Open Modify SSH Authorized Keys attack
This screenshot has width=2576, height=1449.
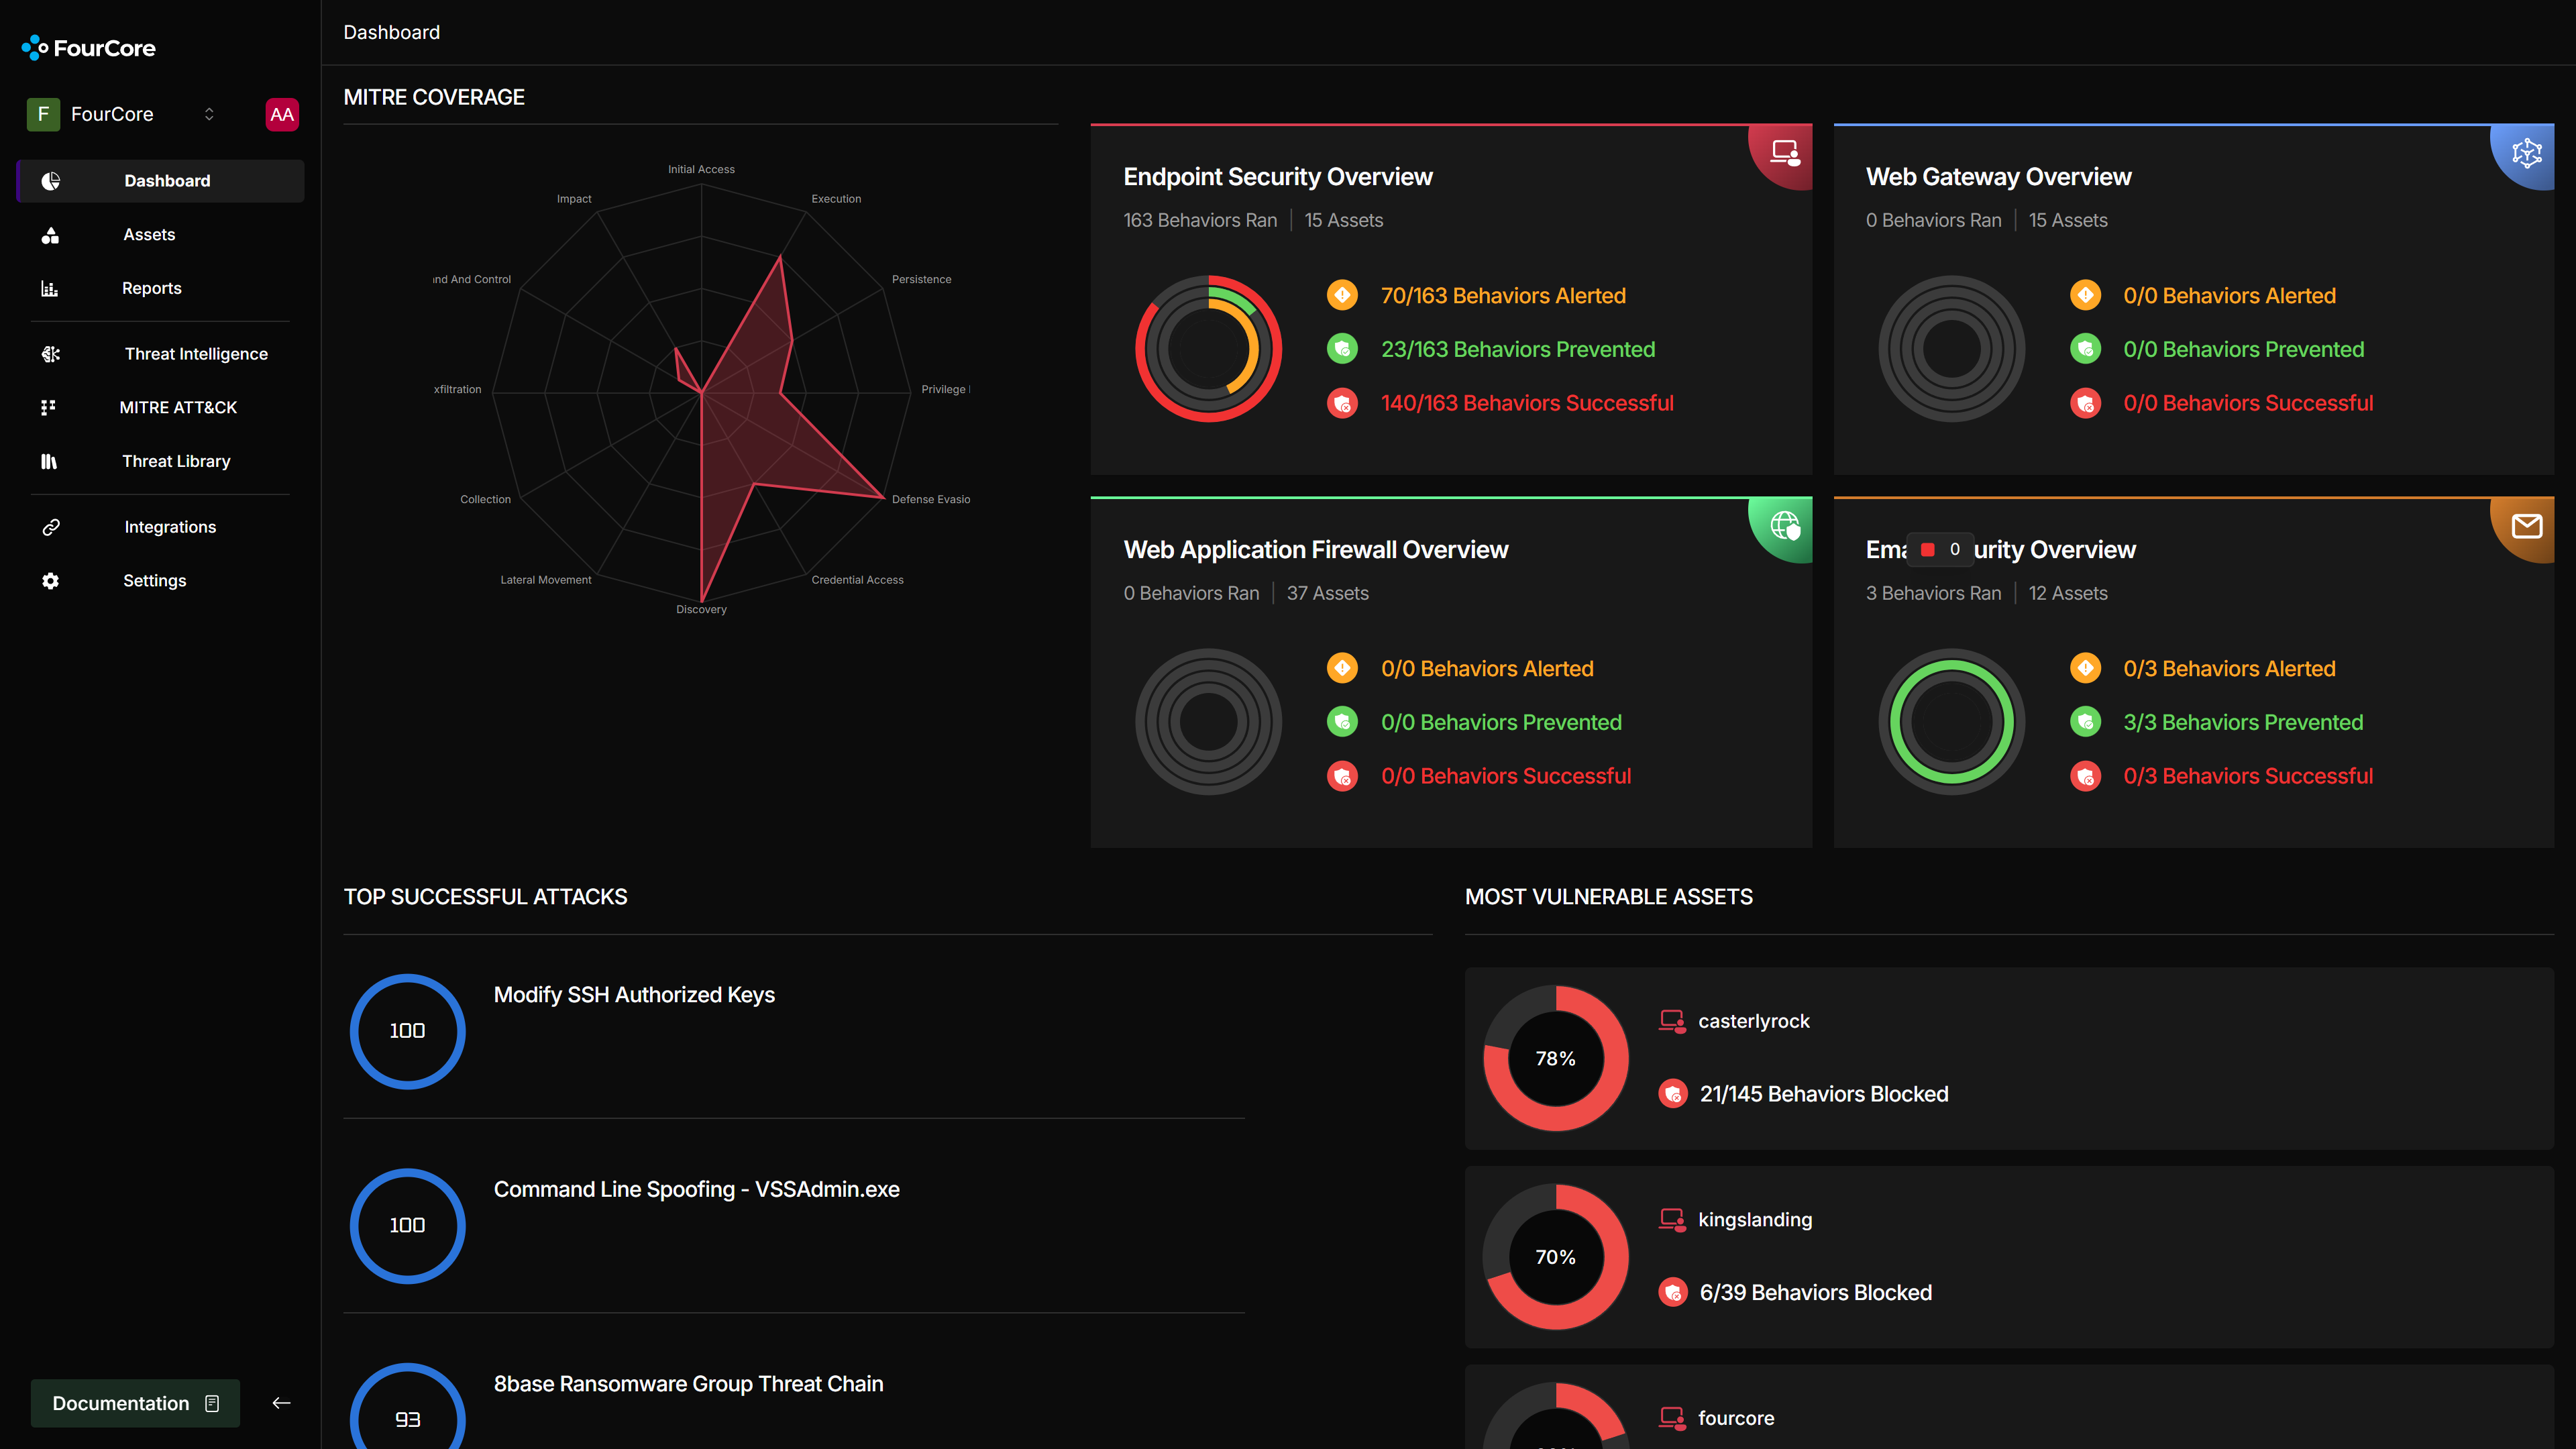click(x=634, y=995)
